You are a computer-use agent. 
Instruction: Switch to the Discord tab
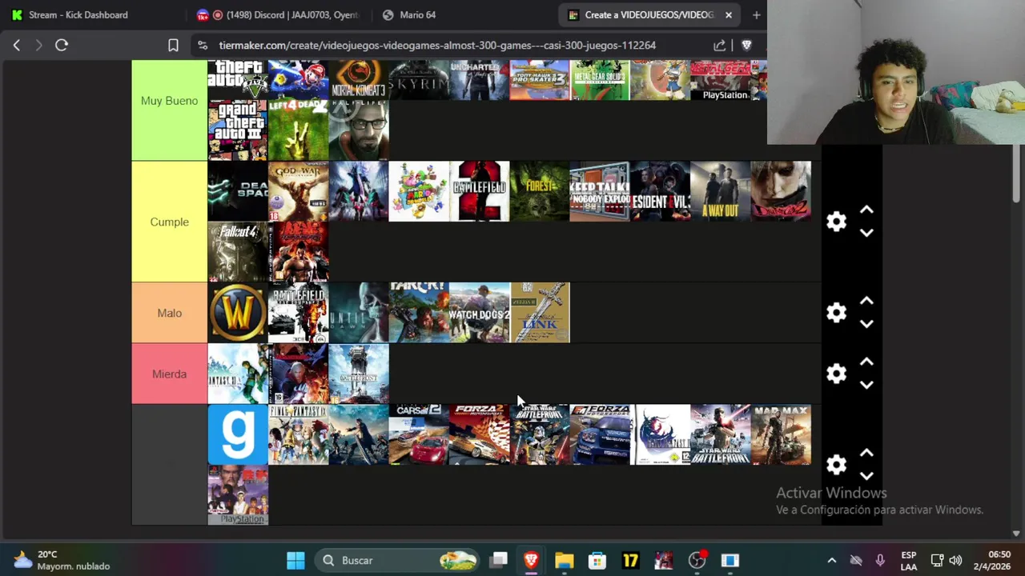pyautogui.click(x=279, y=14)
